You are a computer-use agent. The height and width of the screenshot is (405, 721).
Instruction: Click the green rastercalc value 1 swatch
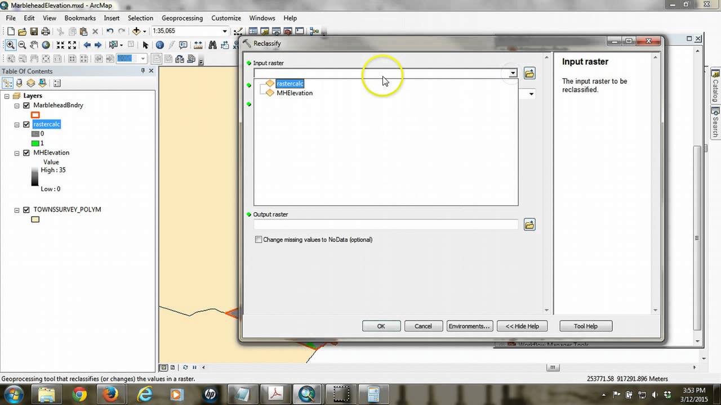(35, 143)
